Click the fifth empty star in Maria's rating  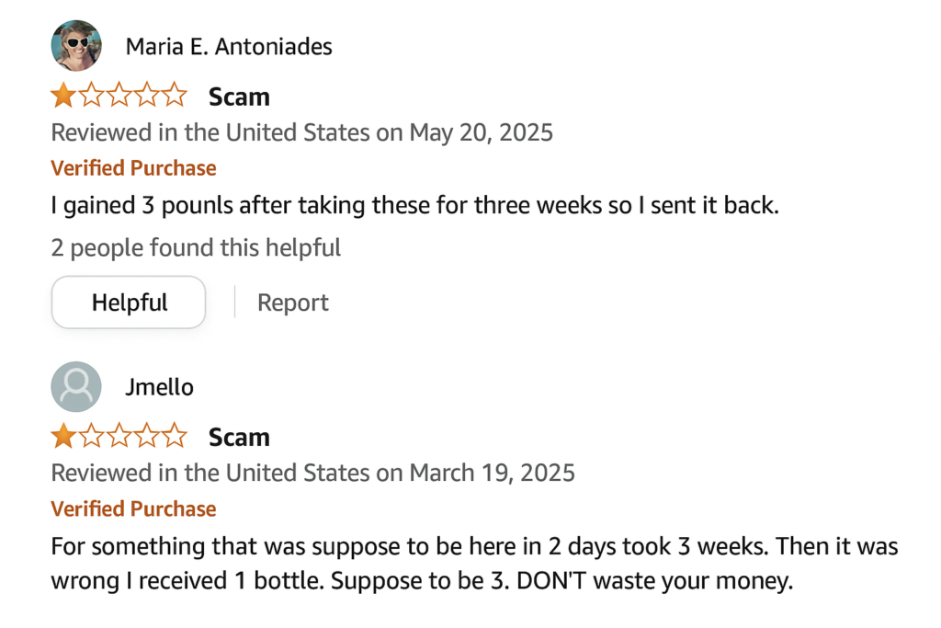point(174,96)
